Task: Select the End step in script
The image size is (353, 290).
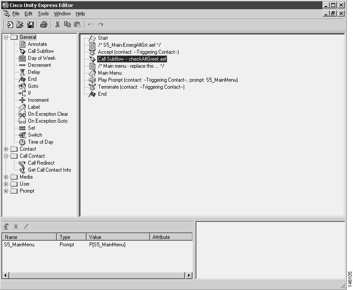Action: [x=102, y=94]
